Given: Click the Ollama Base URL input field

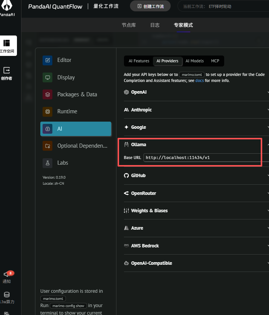Looking at the screenshot, I should [x=206, y=158].
